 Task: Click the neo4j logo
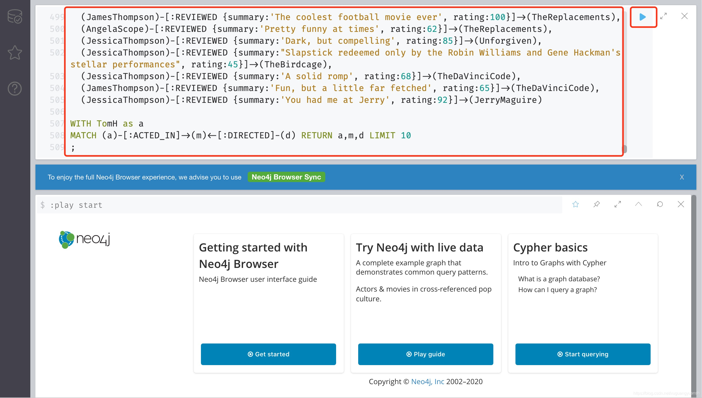pyautogui.click(x=84, y=239)
